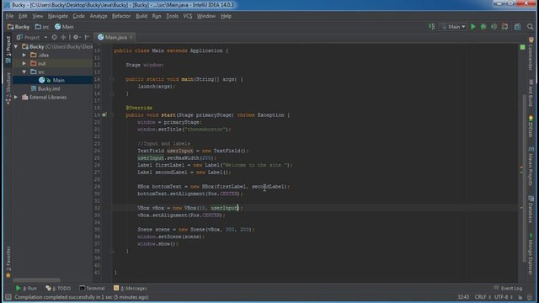Screen dimensions: 539x303
Task: Click the warning stripe mark on the scrollbar
Action: [521, 167]
